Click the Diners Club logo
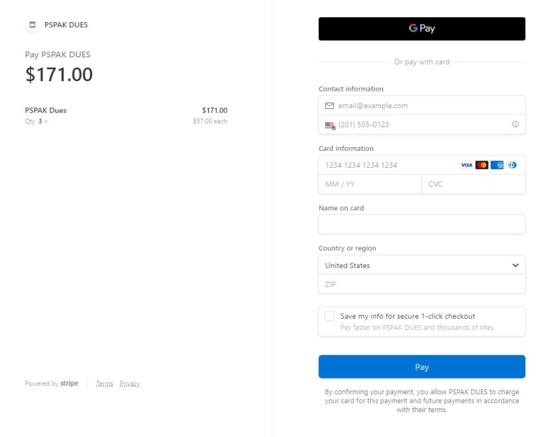 pyautogui.click(x=512, y=165)
